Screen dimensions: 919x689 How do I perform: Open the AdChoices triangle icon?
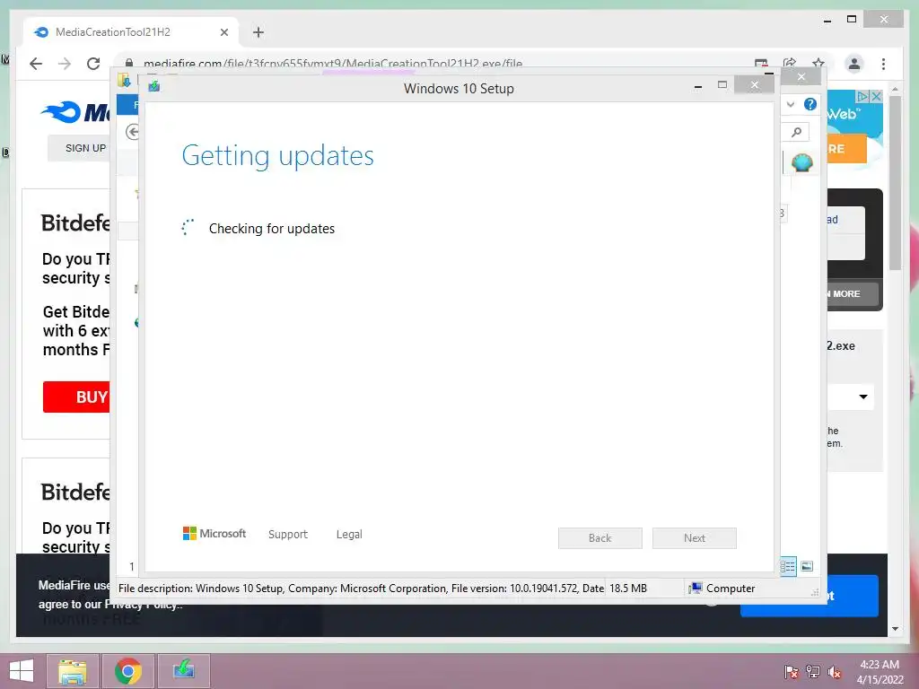pyautogui.click(x=862, y=96)
